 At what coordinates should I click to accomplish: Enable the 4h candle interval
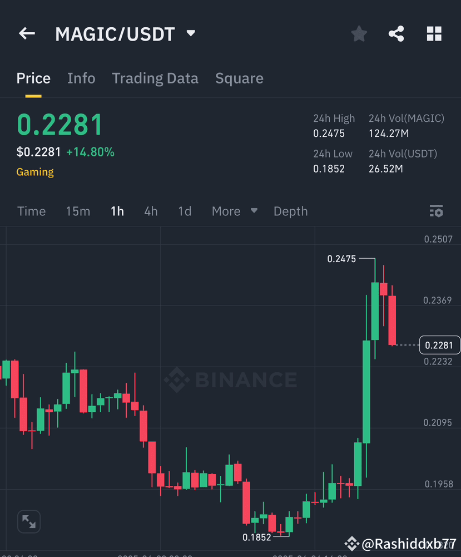(151, 211)
